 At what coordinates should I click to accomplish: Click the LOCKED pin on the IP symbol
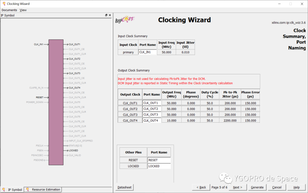click(x=73, y=150)
